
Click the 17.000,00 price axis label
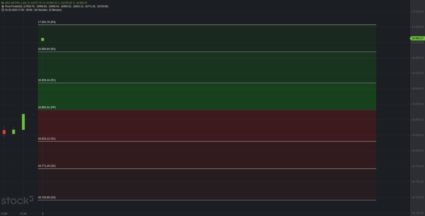418,27
